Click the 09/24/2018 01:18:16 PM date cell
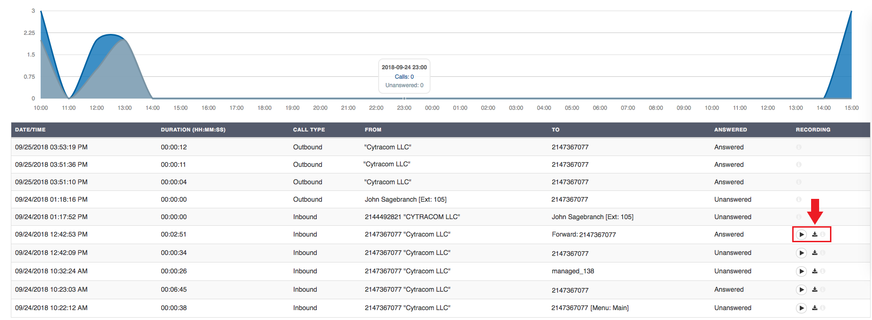The image size is (872, 320). (51, 199)
